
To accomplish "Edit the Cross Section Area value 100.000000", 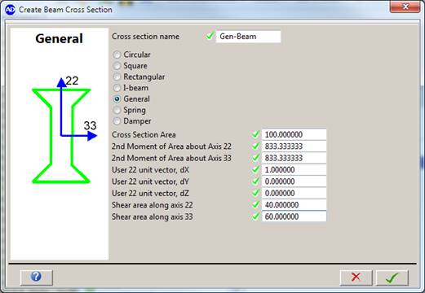I will (294, 134).
